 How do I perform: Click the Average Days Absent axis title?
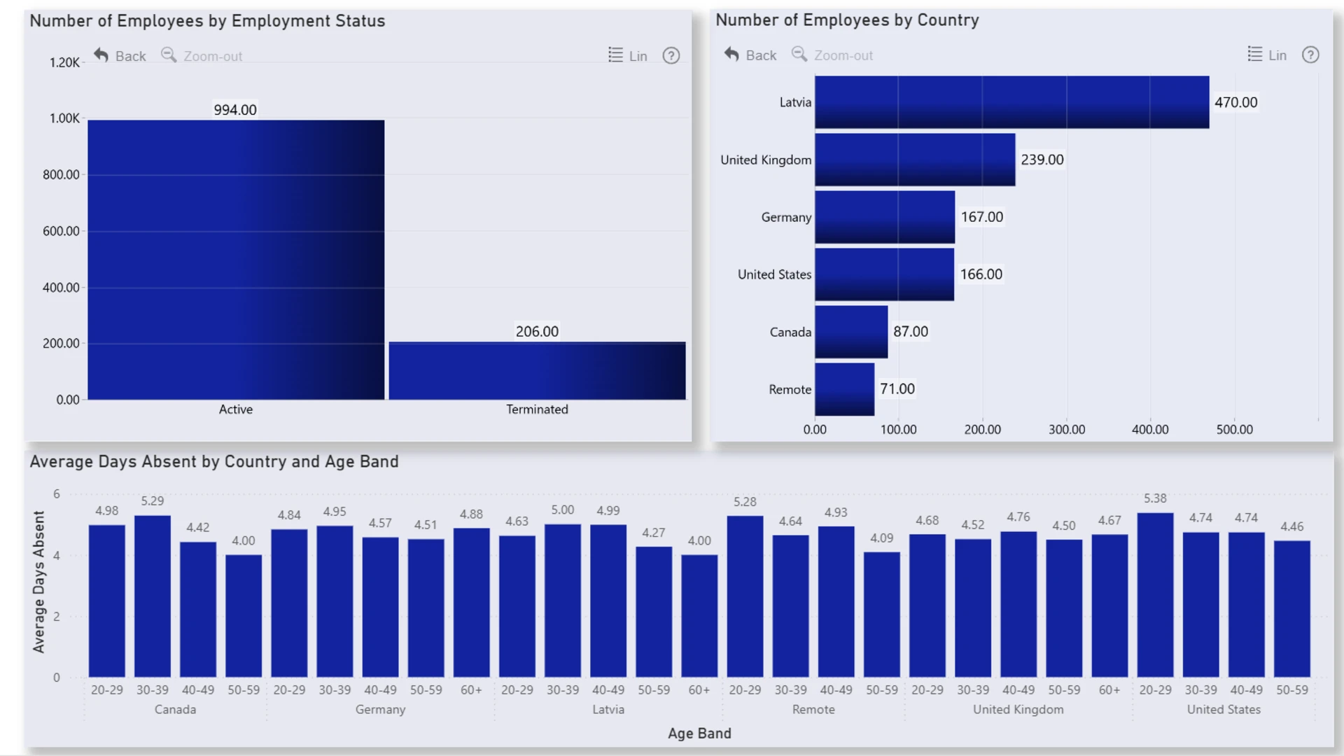point(38,582)
